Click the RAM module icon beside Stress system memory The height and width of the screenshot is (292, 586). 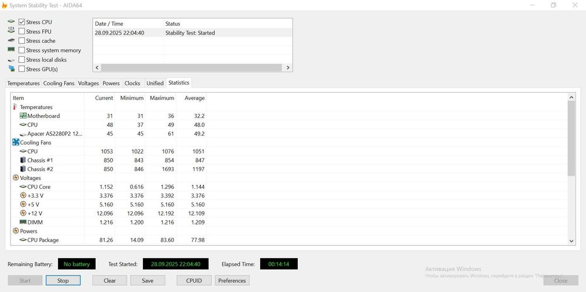coord(11,49)
